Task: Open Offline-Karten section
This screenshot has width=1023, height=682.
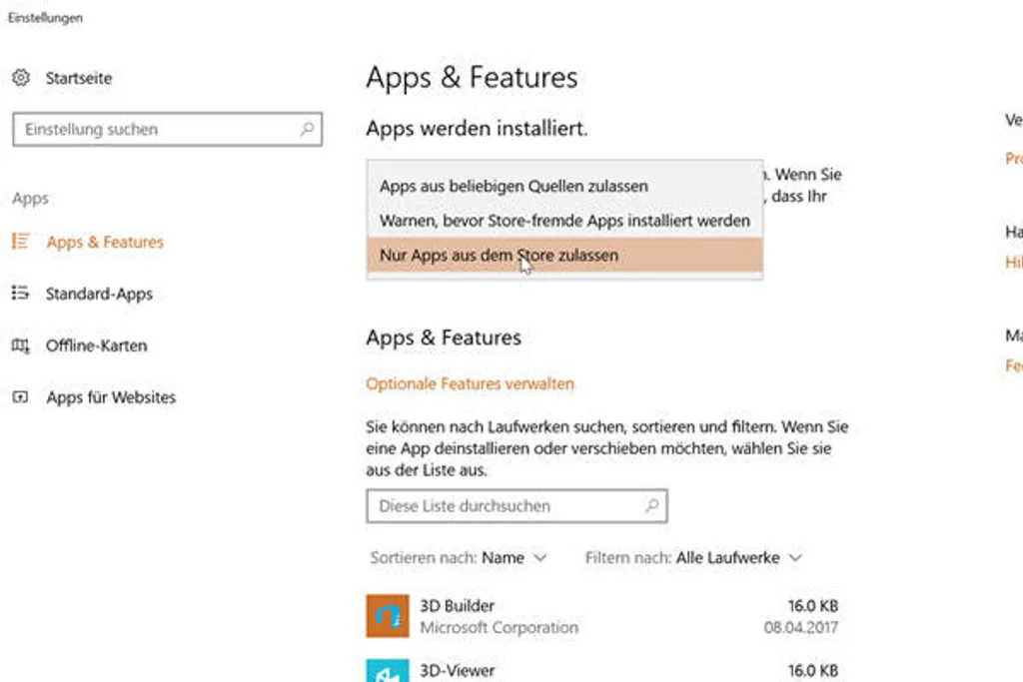Action: pyautogui.click(x=97, y=345)
